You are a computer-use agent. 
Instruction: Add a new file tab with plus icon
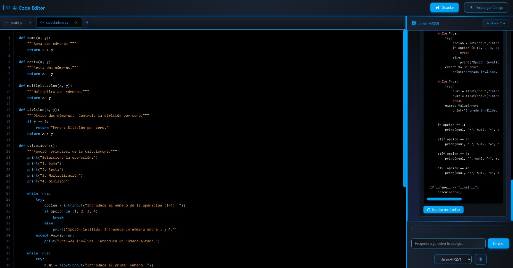tap(87, 22)
